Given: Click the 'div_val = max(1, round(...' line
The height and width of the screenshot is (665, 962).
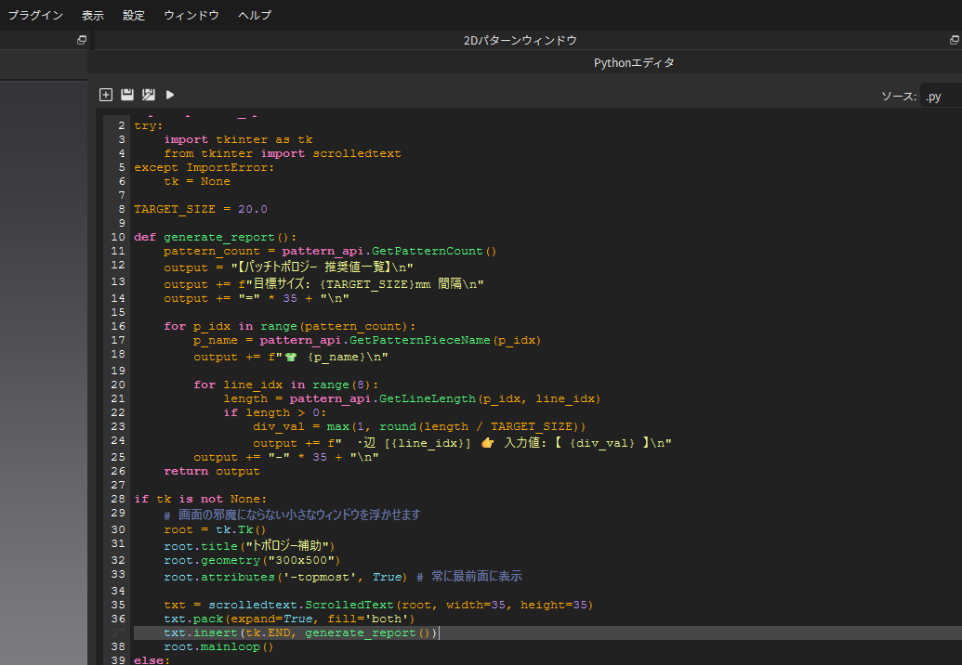Looking at the screenshot, I should [x=419, y=426].
